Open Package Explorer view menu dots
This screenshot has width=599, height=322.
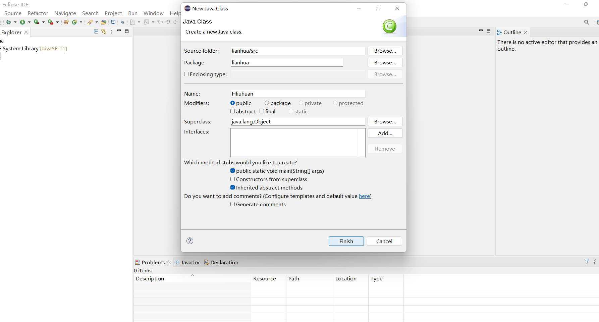[111, 32]
